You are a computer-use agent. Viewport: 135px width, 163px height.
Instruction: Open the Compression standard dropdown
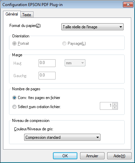click(x=62, y=137)
